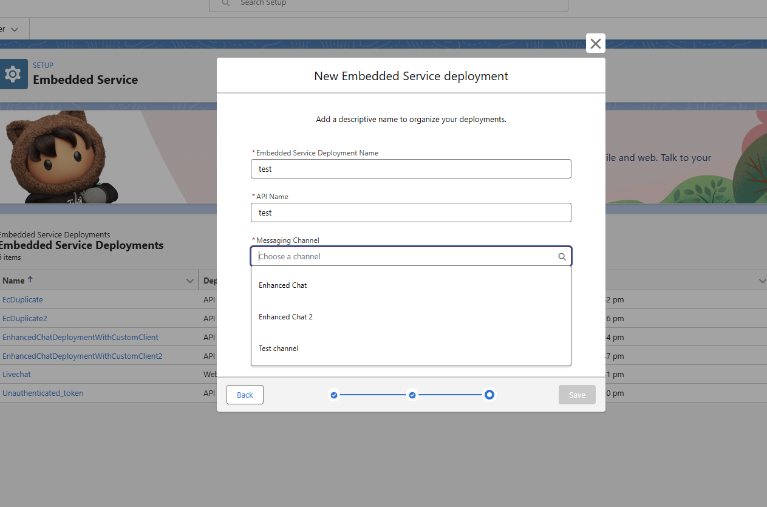Focus the Embedded Service Deployment Name field
Screen dimensions: 767x507
click(411, 169)
